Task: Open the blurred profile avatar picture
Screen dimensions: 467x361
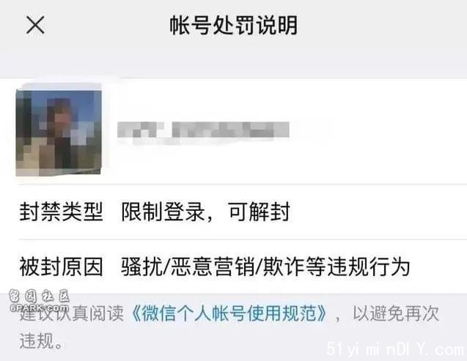Action: click(59, 130)
